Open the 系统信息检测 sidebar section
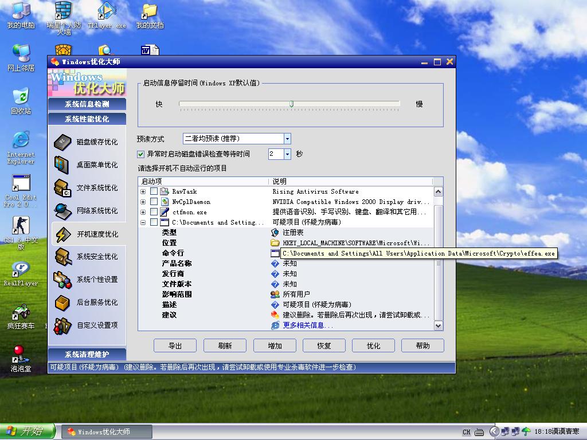587x440 pixels. 87,104
